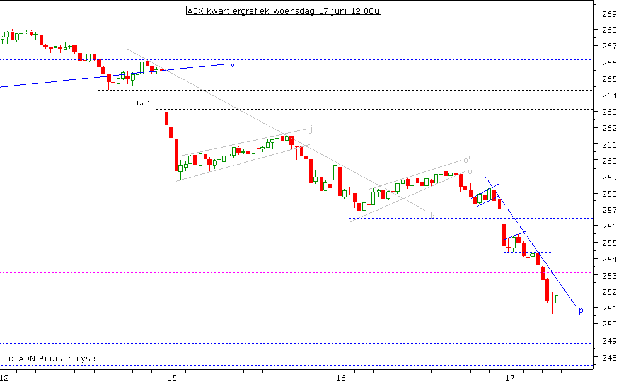Click price level 264 on the axis
This screenshot has width=619, height=382.
click(x=609, y=96)
